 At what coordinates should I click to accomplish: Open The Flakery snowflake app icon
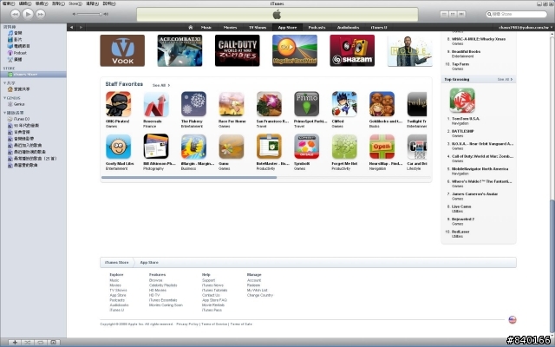(193, 104)
